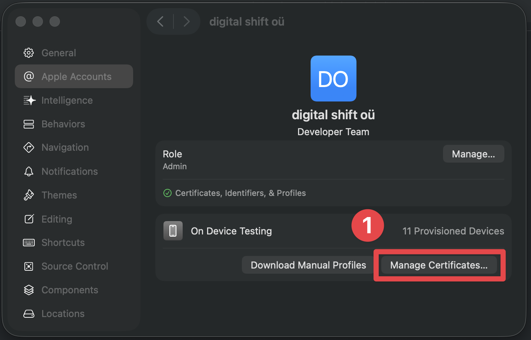Click the Intelligence sparkle icon
The image size is (531, 340).
coord(28,100)
